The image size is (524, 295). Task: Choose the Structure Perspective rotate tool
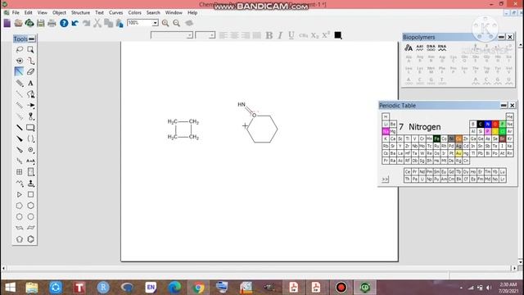pos(20,61)
